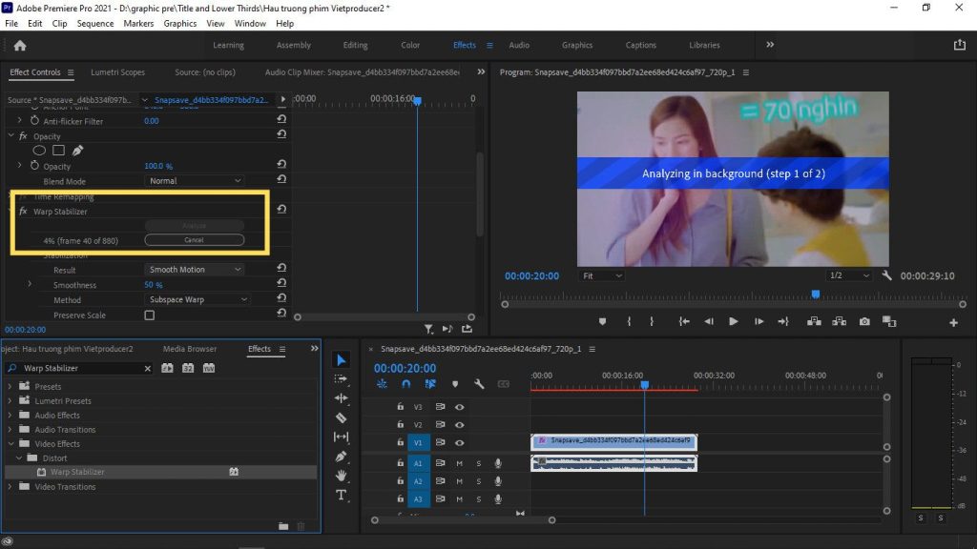Select the Type tool
This screenshot has width=977, height=549.
[342, 495]
